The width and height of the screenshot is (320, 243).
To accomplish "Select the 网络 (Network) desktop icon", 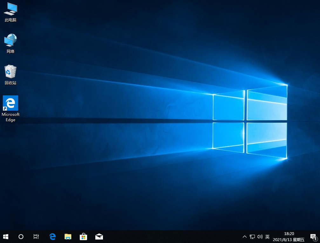I will pyautogui.click(x=10, y=41).
